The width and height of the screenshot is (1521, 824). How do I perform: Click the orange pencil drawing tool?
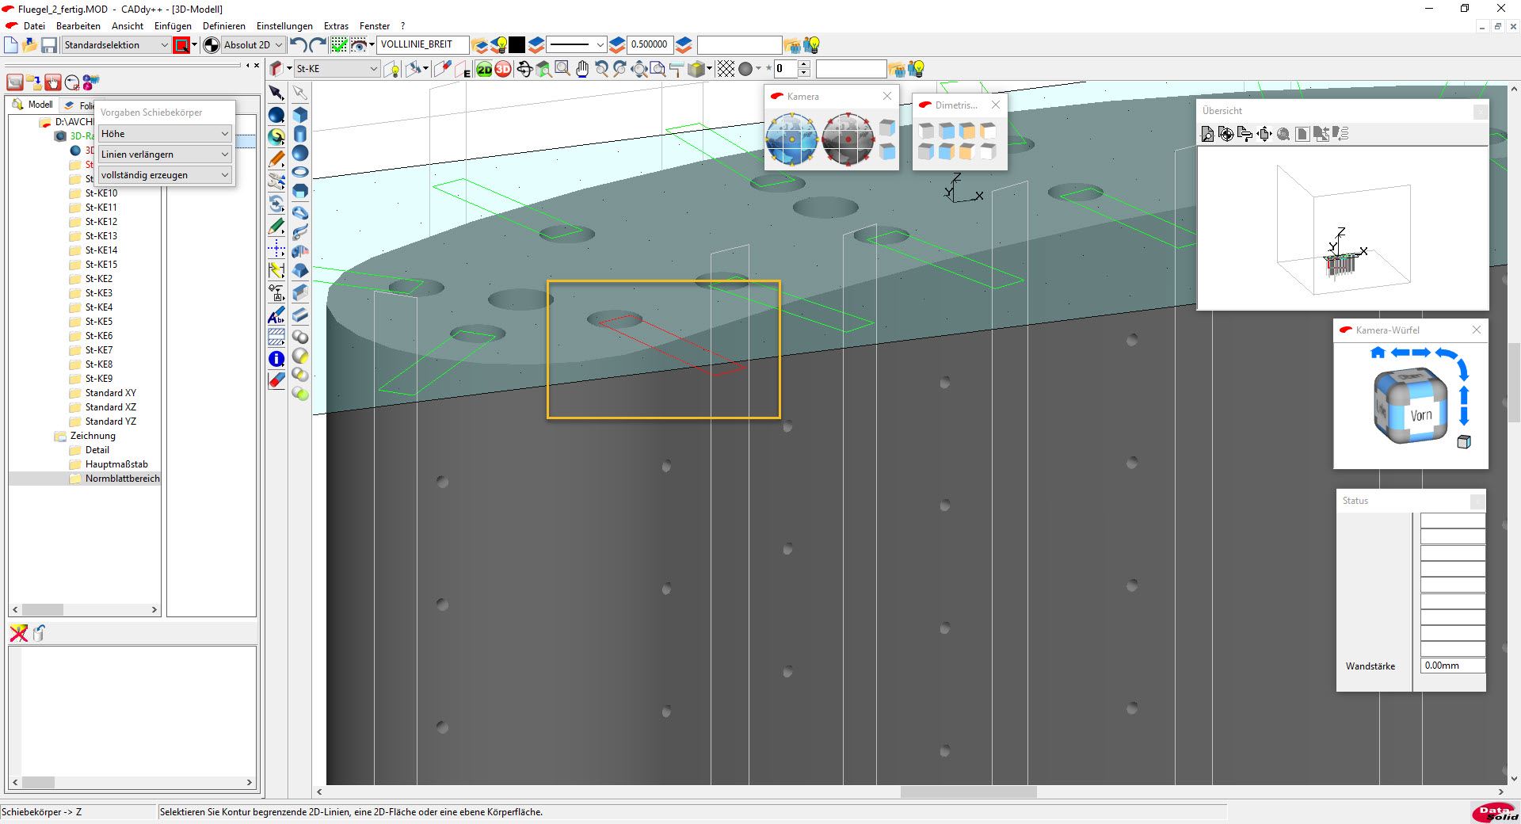coord(276,160)
